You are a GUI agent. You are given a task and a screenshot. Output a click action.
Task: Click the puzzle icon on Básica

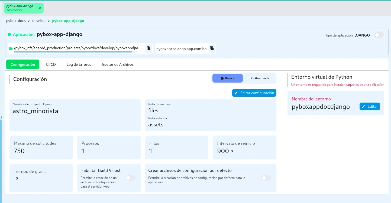(x=222, y=78)
